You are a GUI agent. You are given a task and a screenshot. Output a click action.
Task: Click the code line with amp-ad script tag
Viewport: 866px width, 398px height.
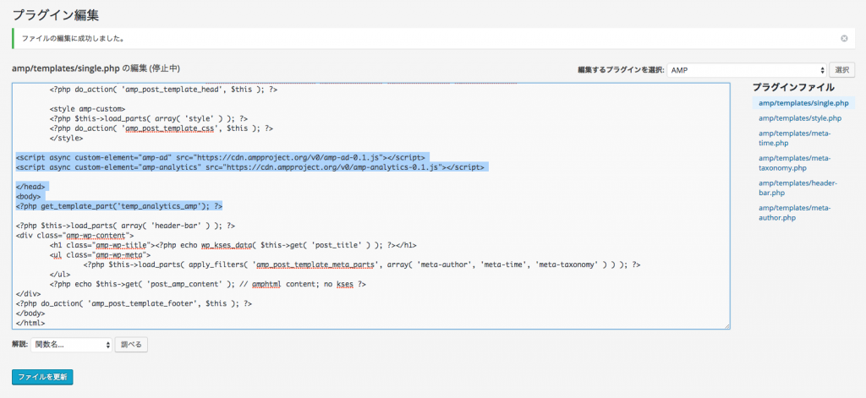221,157
